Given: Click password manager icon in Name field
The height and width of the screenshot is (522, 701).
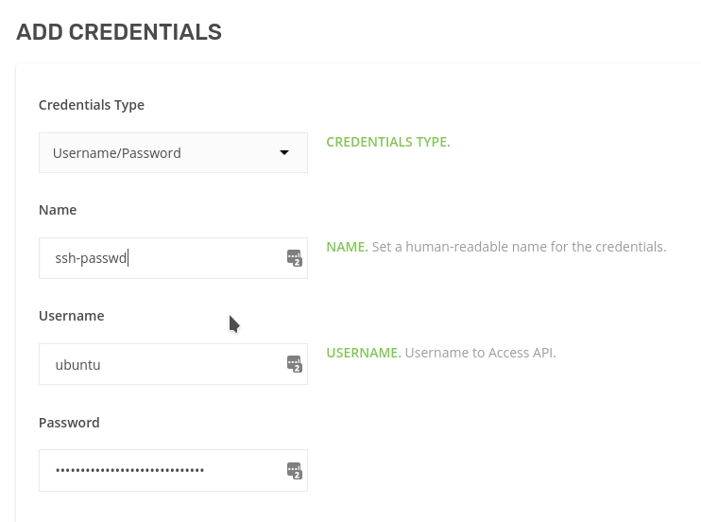Looking at the screenshot, I should (x=295, y=258).
